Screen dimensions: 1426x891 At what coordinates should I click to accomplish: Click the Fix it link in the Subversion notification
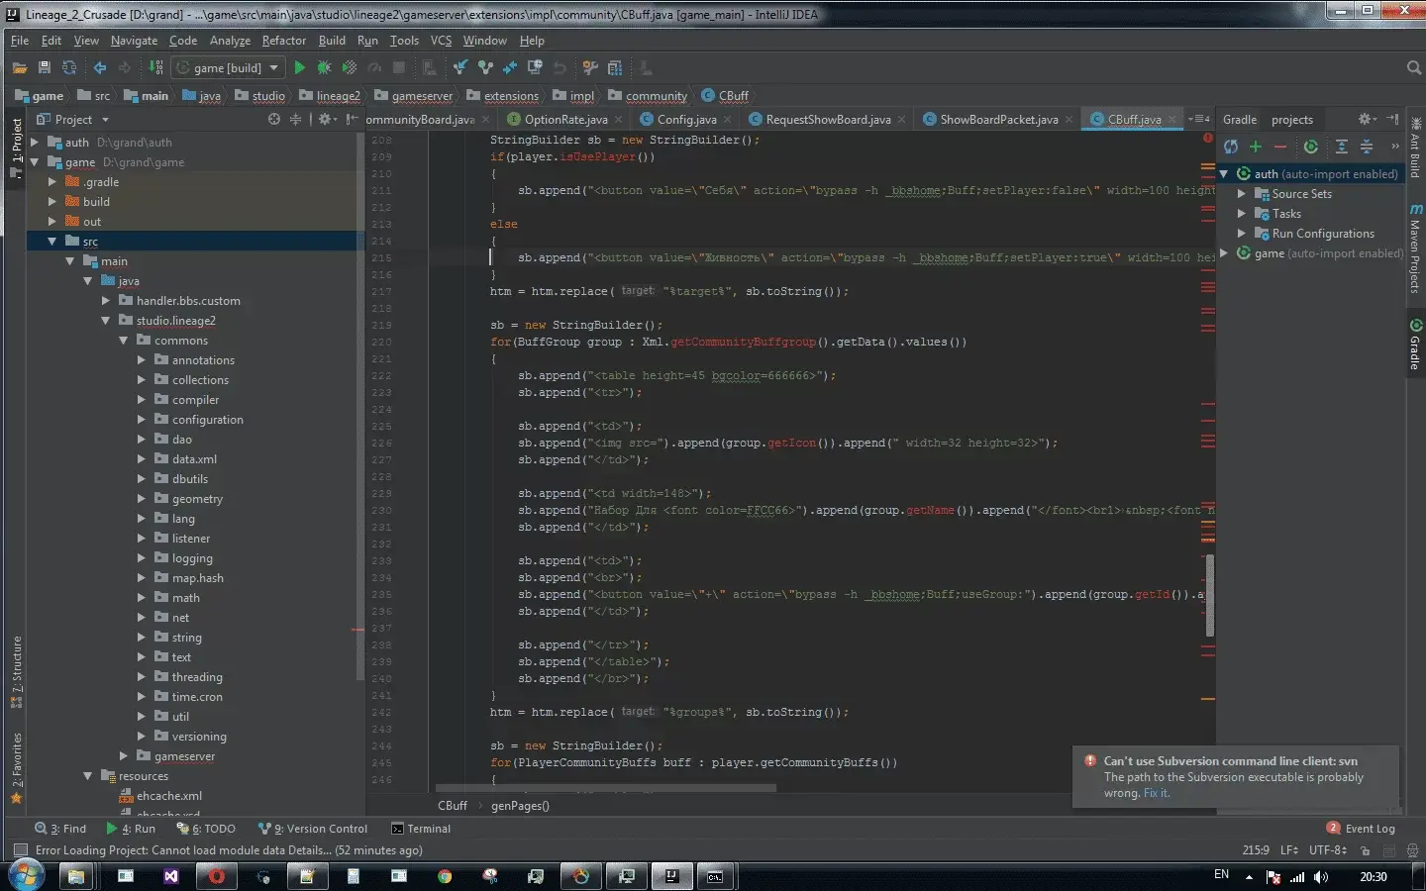tap(1157, 793)
